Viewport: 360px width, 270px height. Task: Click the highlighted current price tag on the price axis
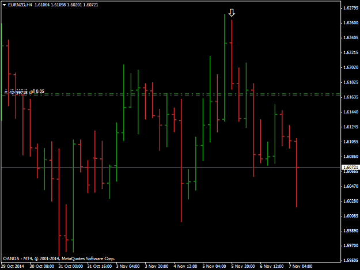coord(350,167)
